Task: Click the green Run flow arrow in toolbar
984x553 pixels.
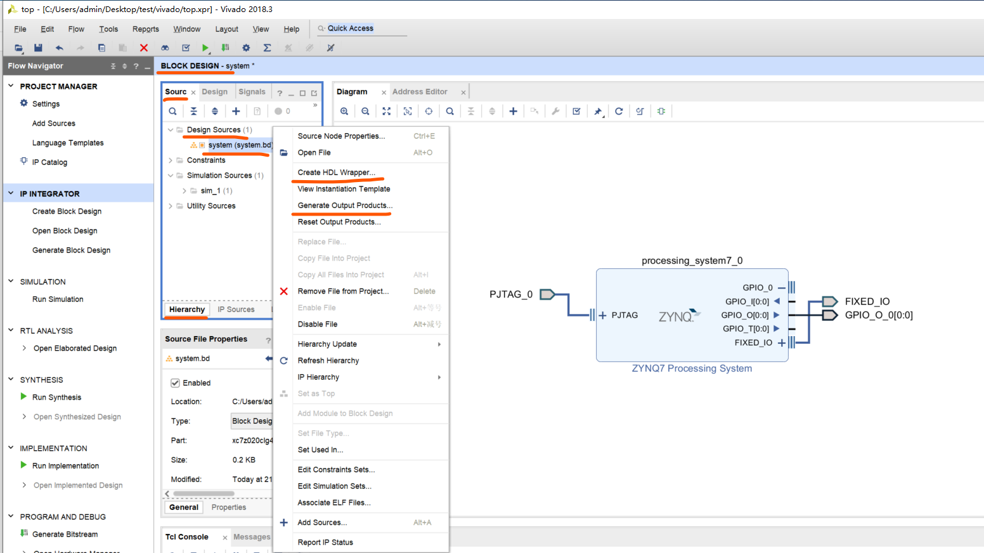Action: click(x=205, y=48)
